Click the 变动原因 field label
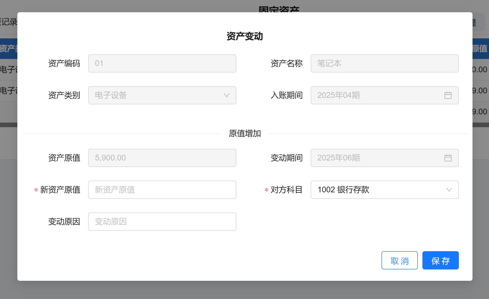Screen dimensions: 489x299 click(x=64, y=222)
